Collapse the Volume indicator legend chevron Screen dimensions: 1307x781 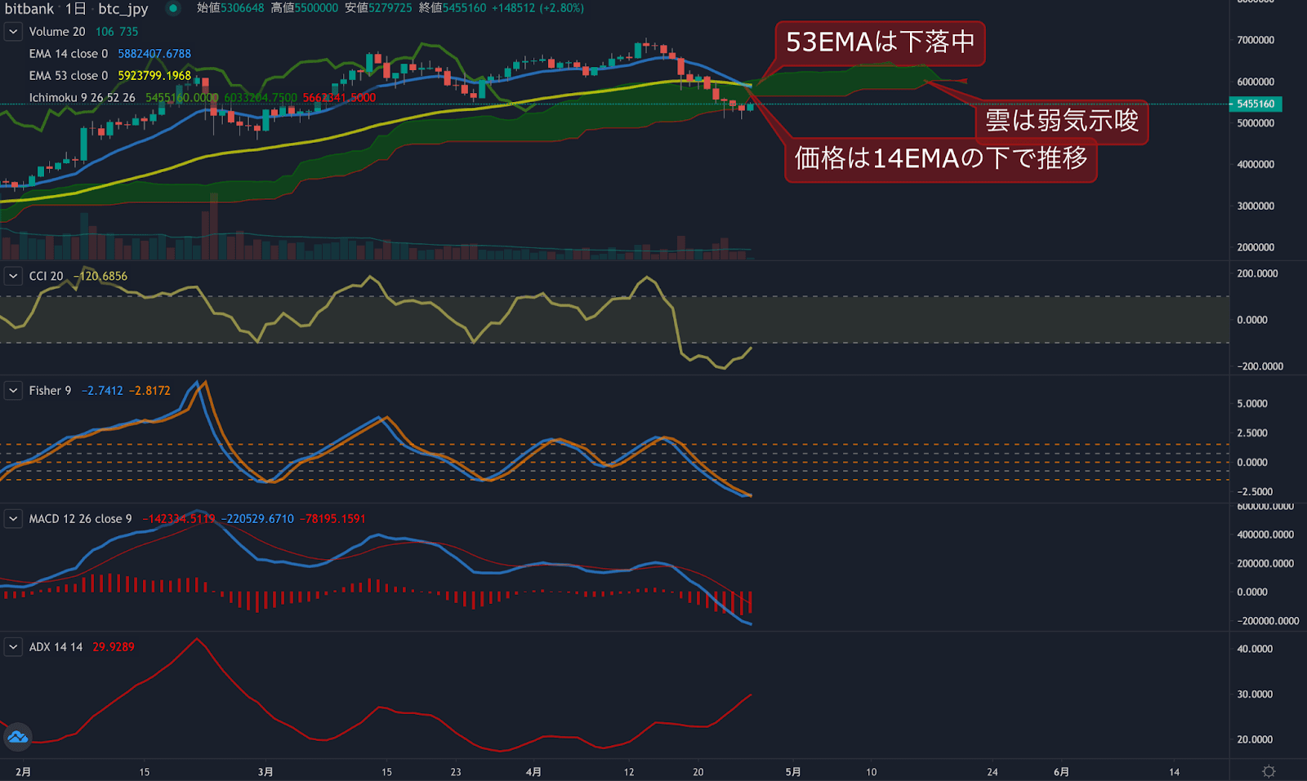12,31
